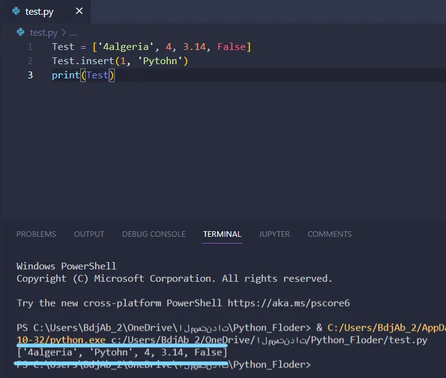Click line number 2 in the gutter
The image size is (446, 378).
pyautogui.click(x=30, y=61)
